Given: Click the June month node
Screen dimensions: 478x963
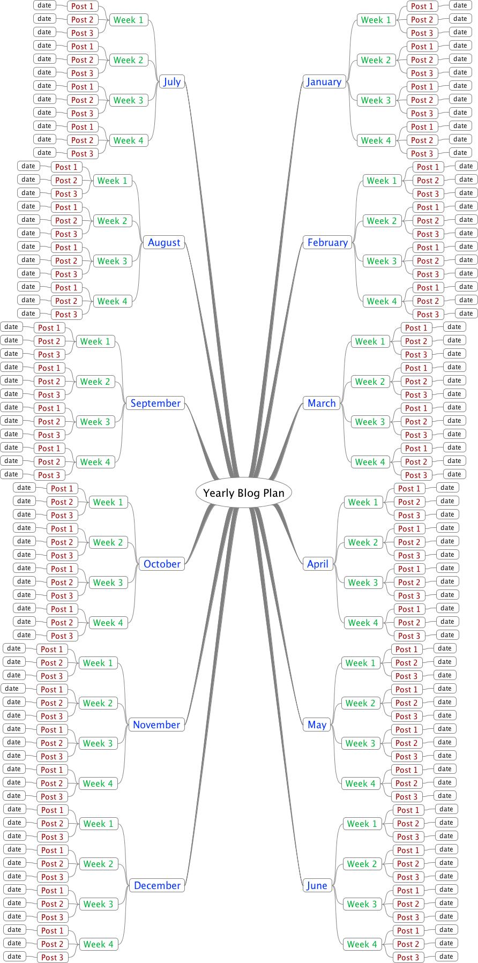Looking at the screenshot, I should (317, 886).
